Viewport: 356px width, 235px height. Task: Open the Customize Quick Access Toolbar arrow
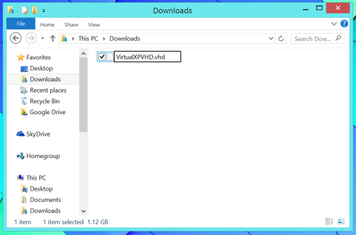(x=43, y=11)
